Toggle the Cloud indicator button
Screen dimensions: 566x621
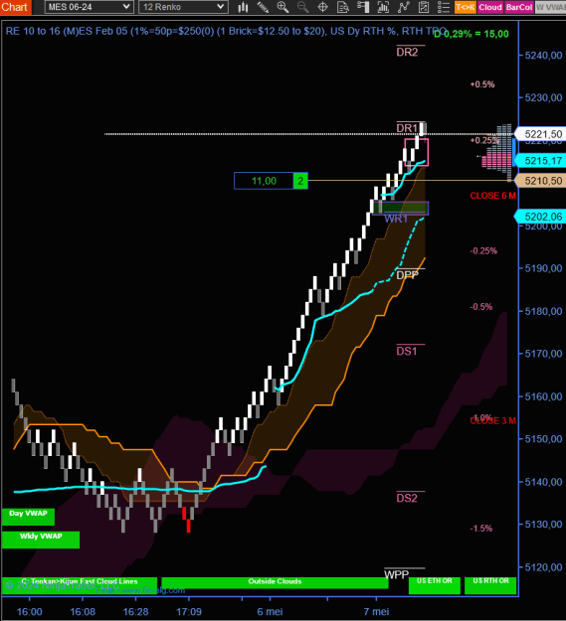tap(490, 7)
